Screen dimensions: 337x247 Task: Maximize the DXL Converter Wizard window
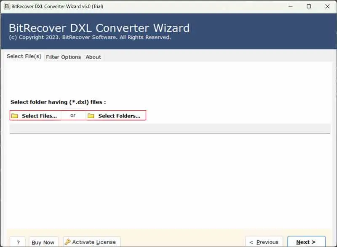point(309,6)
